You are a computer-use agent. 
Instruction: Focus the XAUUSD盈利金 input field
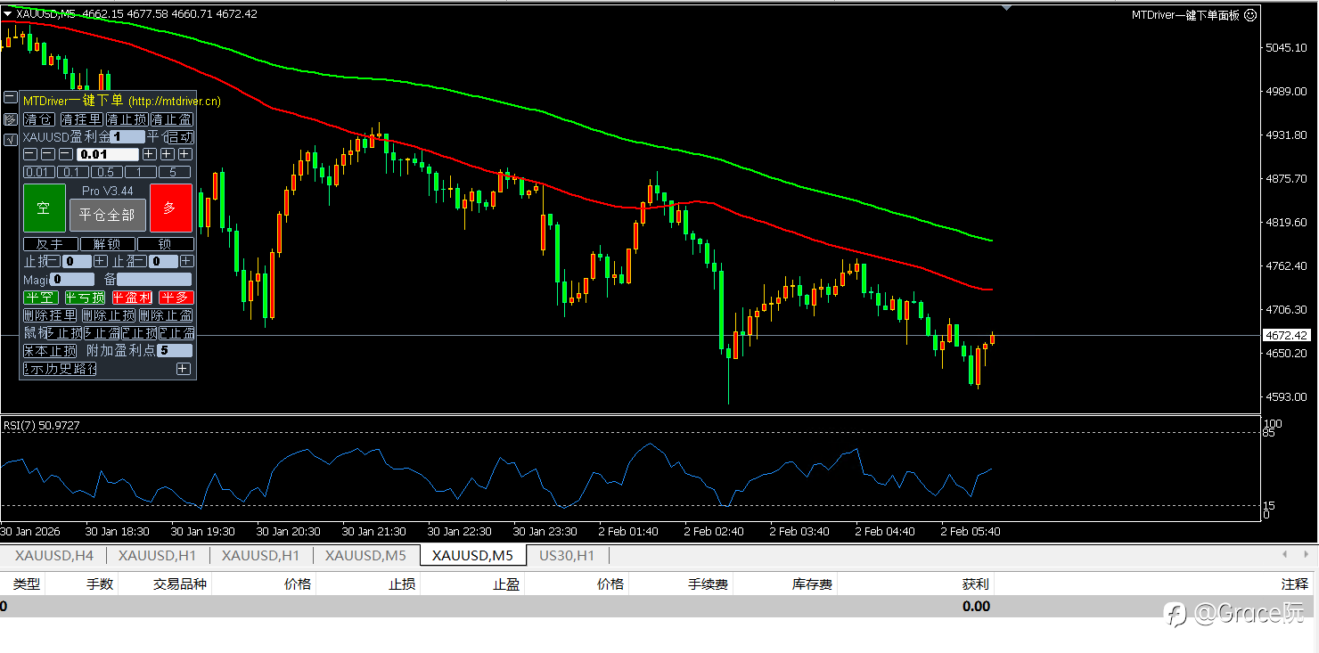click(x=127, y=137)
